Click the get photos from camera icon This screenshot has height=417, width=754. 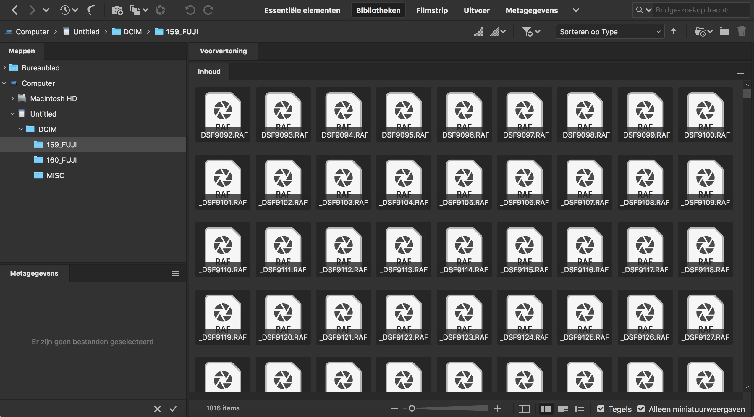(x=117, y=10)
